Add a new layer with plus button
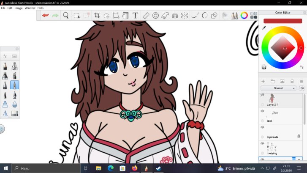 point(263,81)
